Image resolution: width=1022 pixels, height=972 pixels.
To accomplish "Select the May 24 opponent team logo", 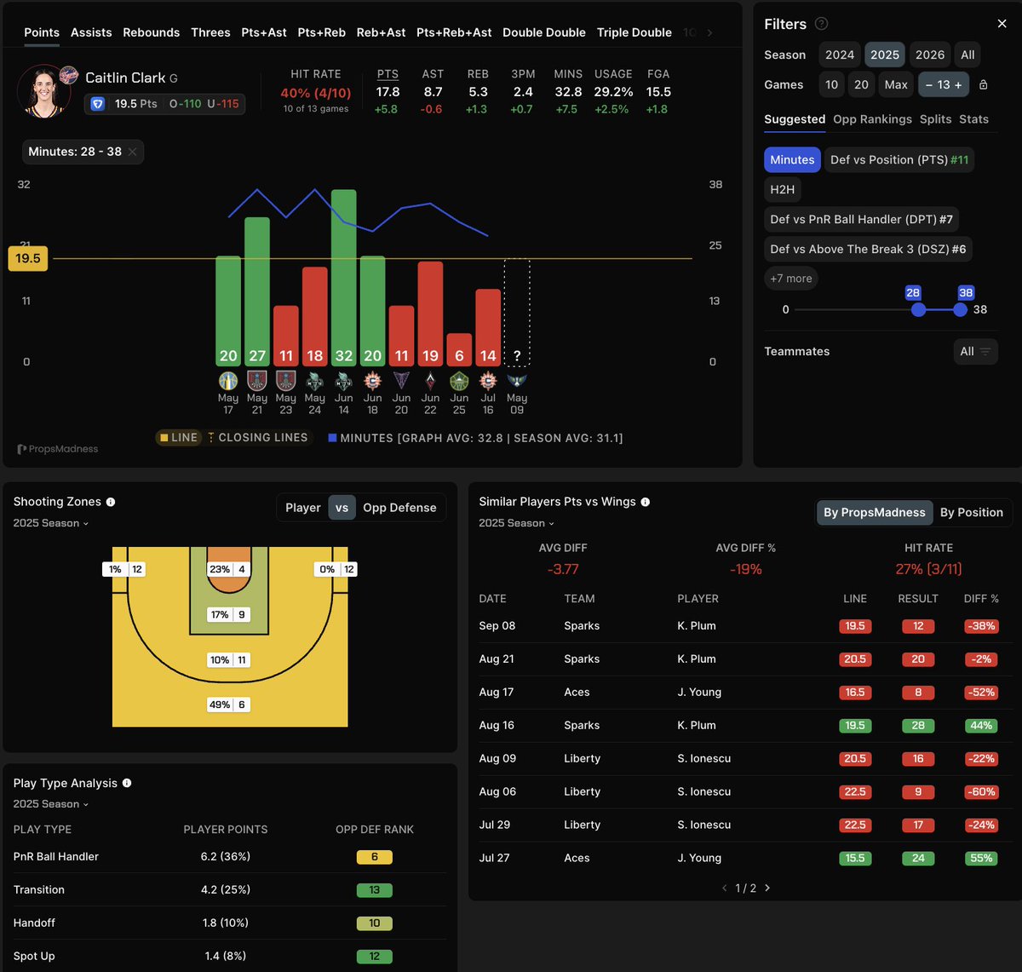I will click(314, 380).
